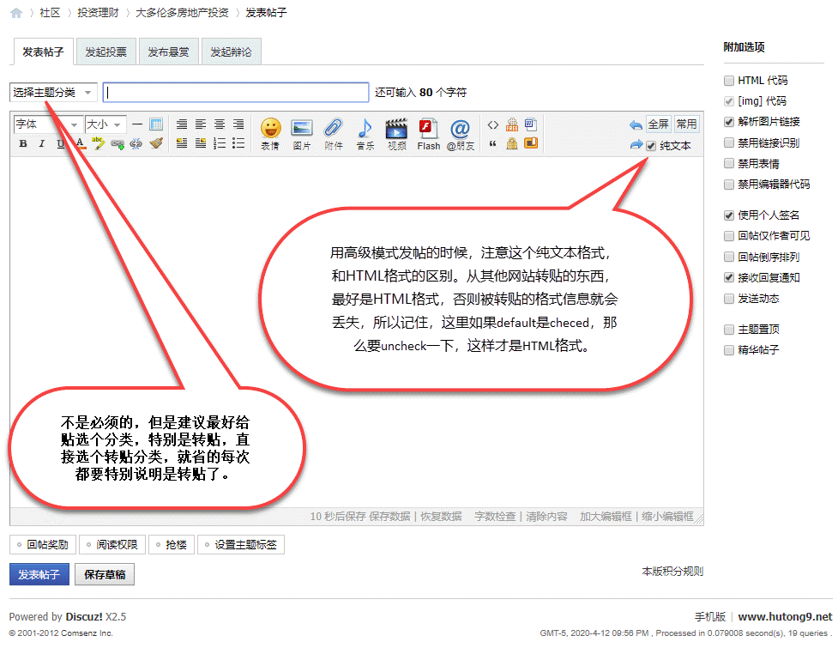The height and width of the screenshot is (648, 838).
Task: Switch to the 发布悬赏 tab
Action: pos(168,52)
